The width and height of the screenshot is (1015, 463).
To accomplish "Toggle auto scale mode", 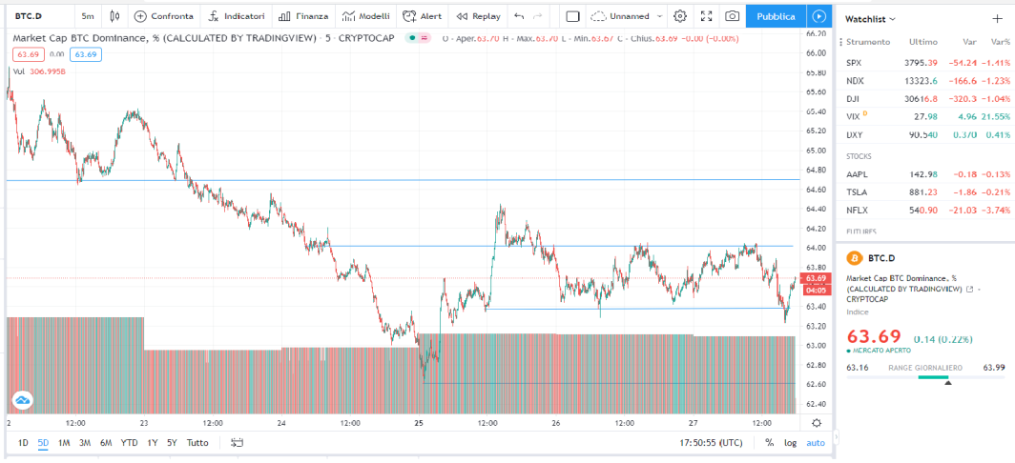I will tap(816, 443).
